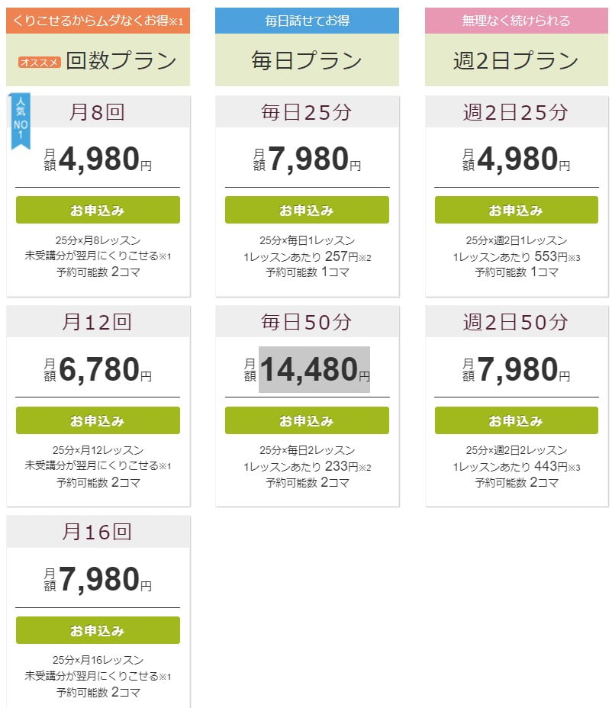Click the お申込み button under 月8回
612x708 pixels.
[x=96, y=210]
